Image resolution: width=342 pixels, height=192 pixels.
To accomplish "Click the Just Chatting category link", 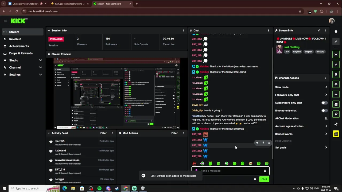I will (x=292, y=47).
